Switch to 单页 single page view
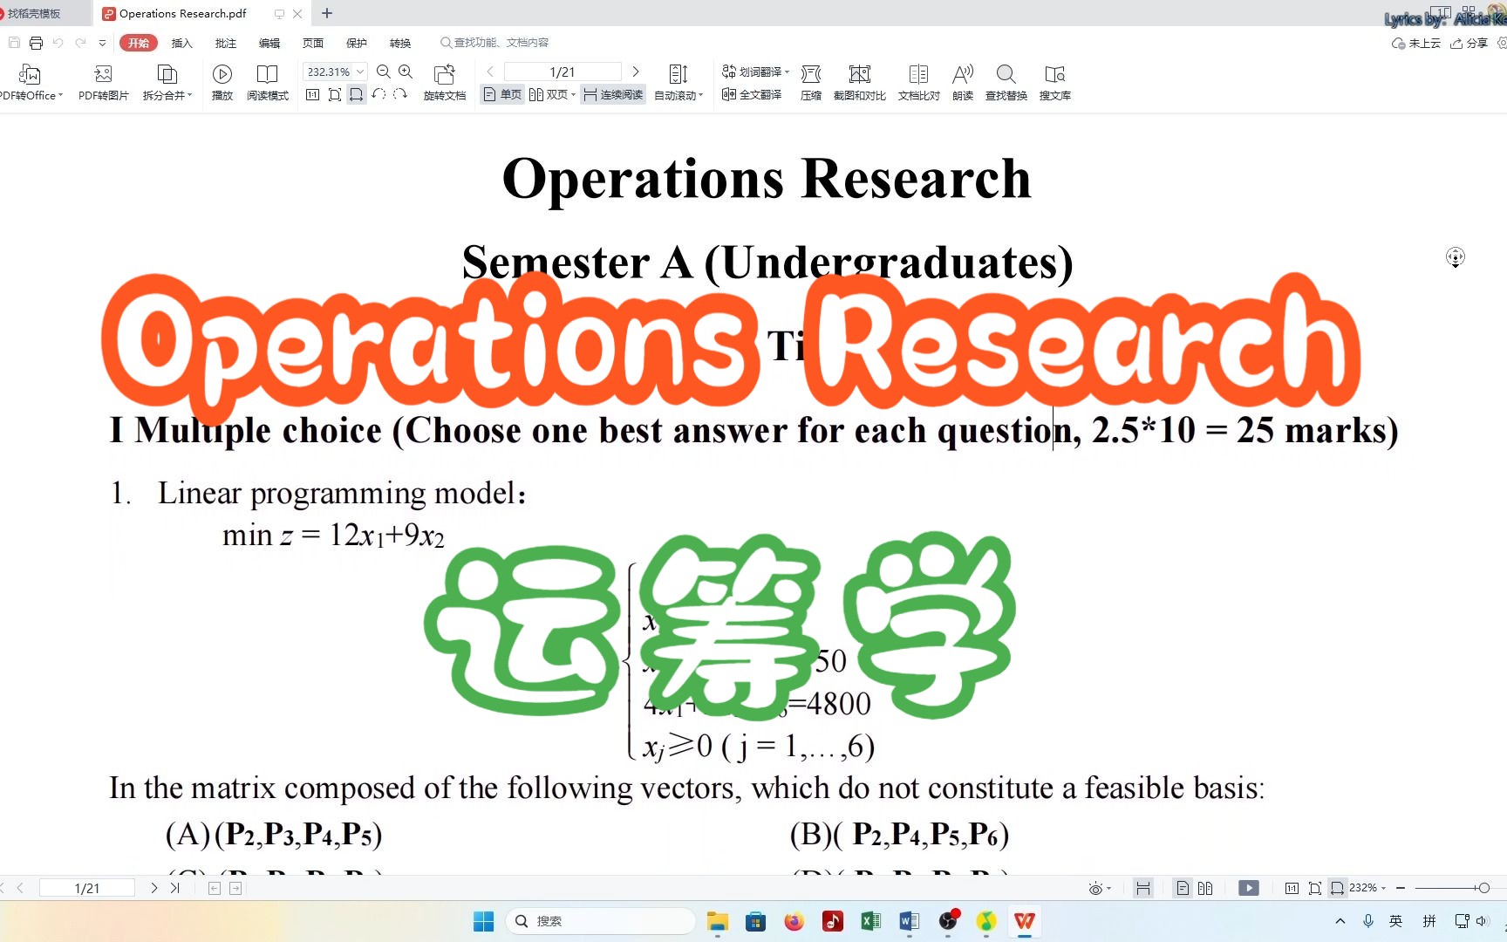Viewport: 1507px width, 942px height. click(x=502, y=94)
